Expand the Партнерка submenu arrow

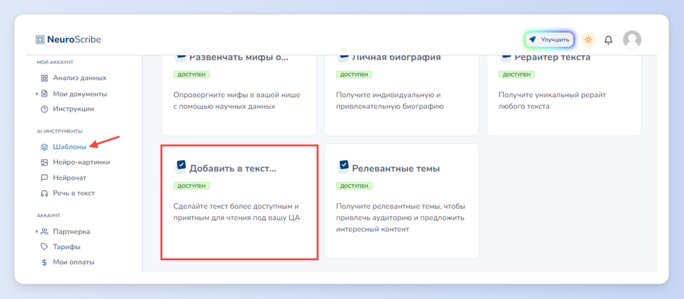click(37, 232)
